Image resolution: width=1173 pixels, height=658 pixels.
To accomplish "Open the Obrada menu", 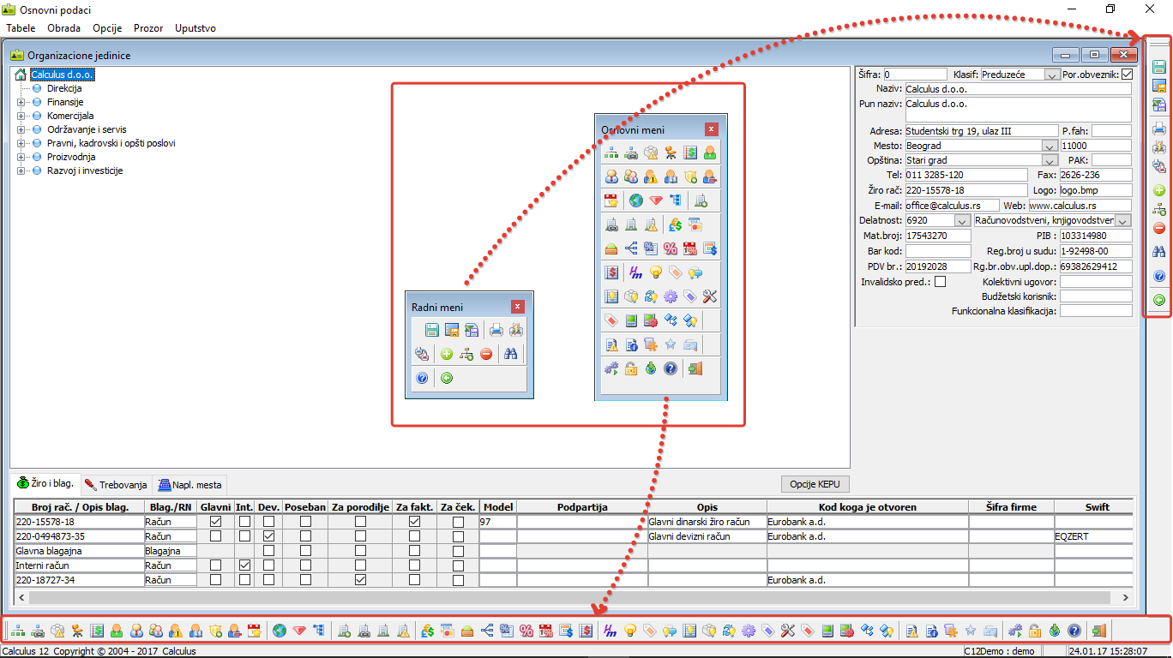I will point(64,28).
